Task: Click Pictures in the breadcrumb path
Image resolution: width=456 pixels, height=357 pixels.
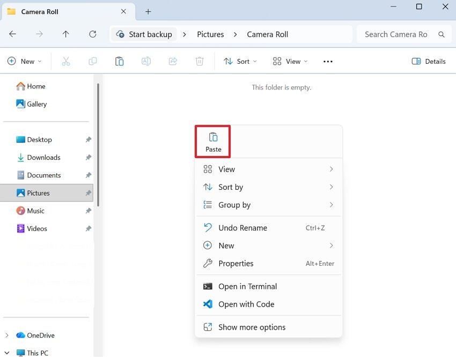Action: 210,34
